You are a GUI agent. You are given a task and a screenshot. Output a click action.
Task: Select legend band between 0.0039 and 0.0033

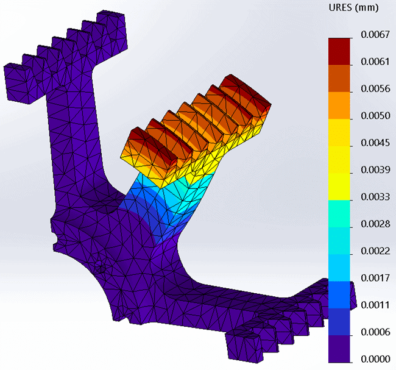pyautogui.click(x=339, y=187)
